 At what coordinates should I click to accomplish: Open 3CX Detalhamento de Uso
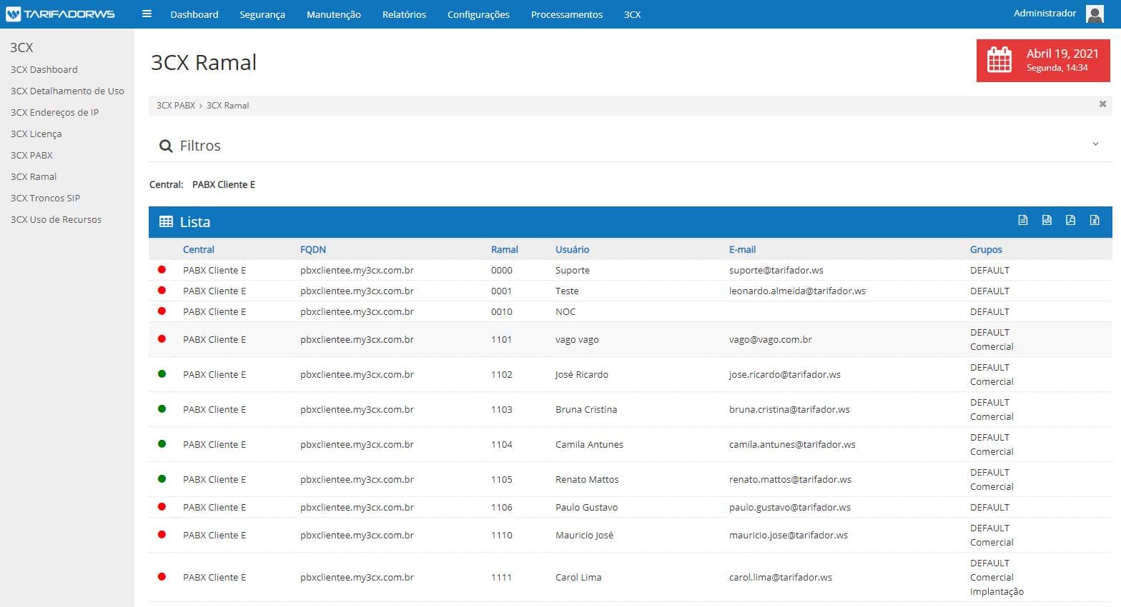(67, 91)
